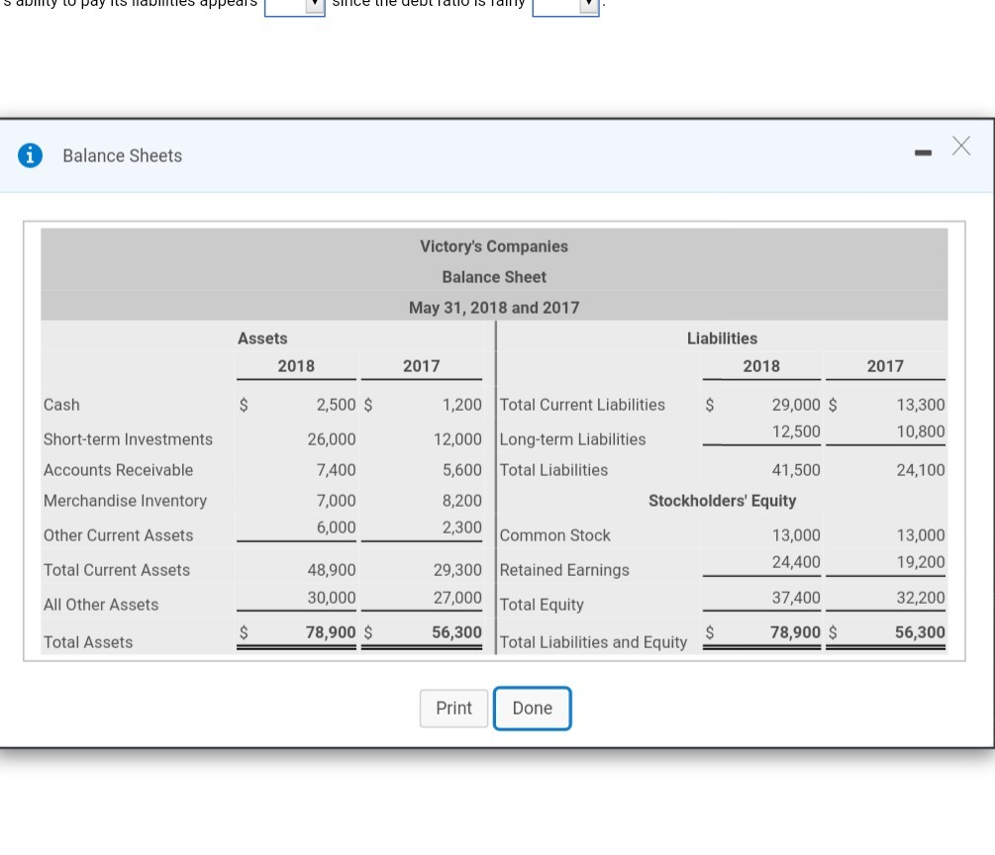Viewport: 995px width, 855px height.
Task: Click the Total Current Liabilities label
Action: [x=582, y=405]
